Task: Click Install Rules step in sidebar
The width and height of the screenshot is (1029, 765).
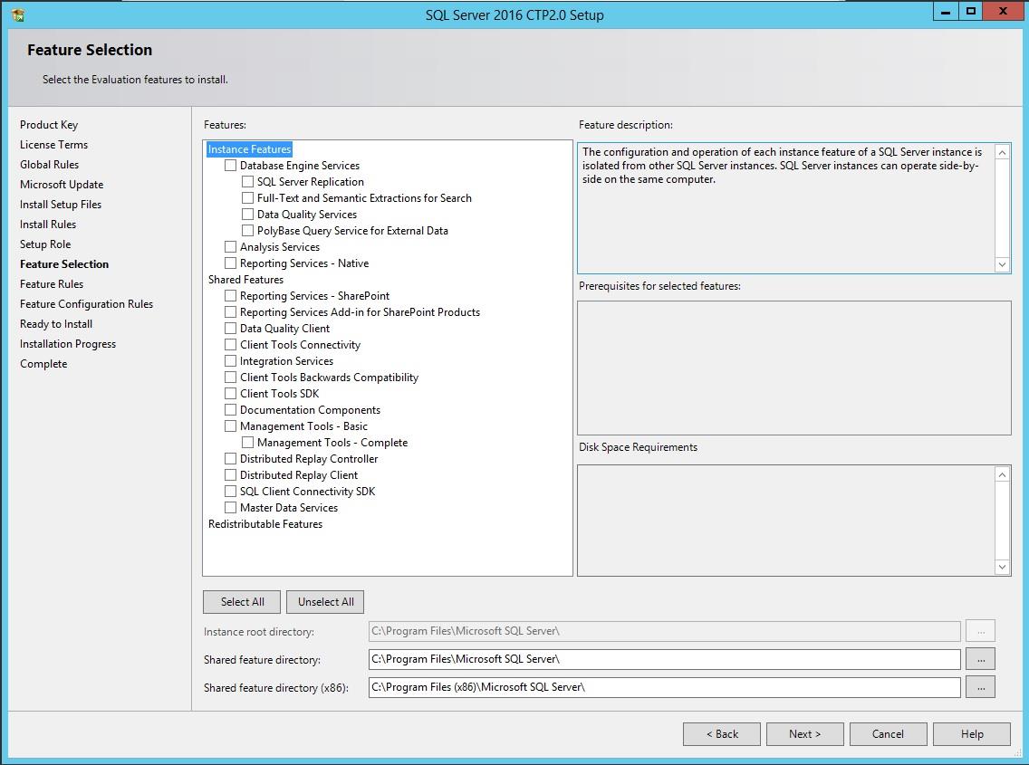Action: (48, 225)
